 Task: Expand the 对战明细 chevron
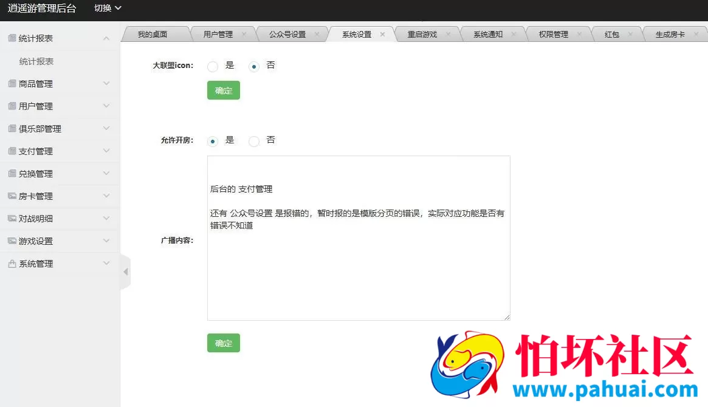[x=106, y=219]
